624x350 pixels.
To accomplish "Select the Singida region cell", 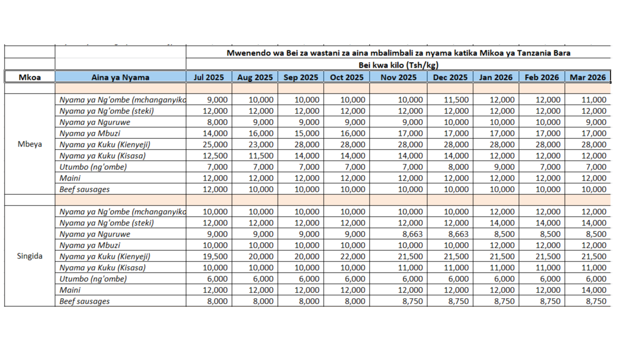I will coord(30,256).
